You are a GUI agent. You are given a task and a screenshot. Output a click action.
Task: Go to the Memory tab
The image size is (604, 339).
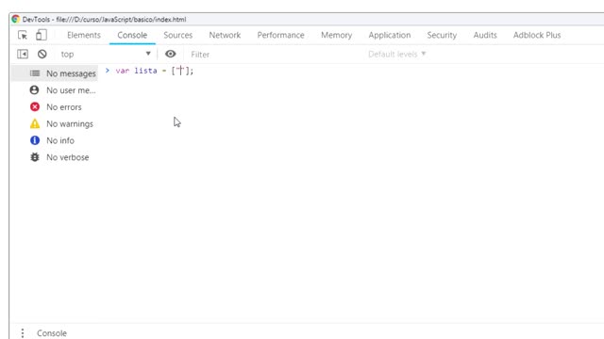pyautogui.click(x=337, y=35)
